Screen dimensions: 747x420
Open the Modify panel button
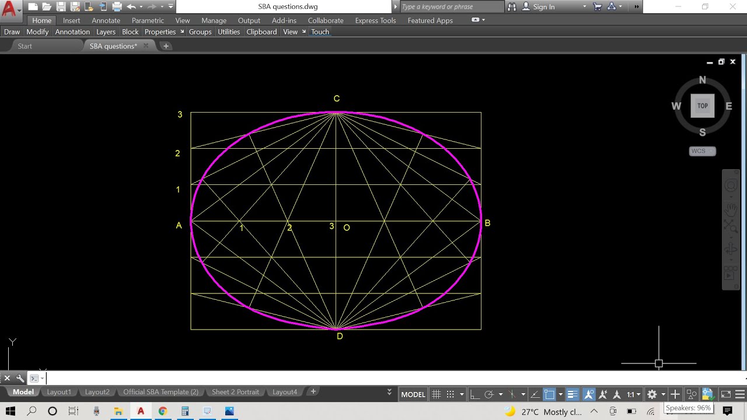(37, 32)
